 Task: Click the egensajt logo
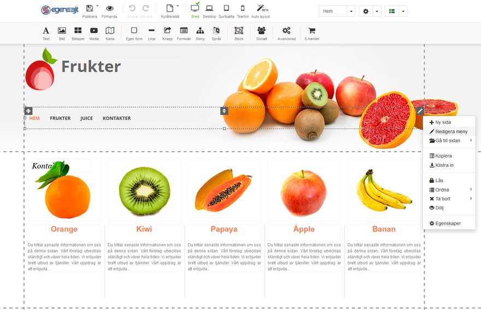point(60,10)
